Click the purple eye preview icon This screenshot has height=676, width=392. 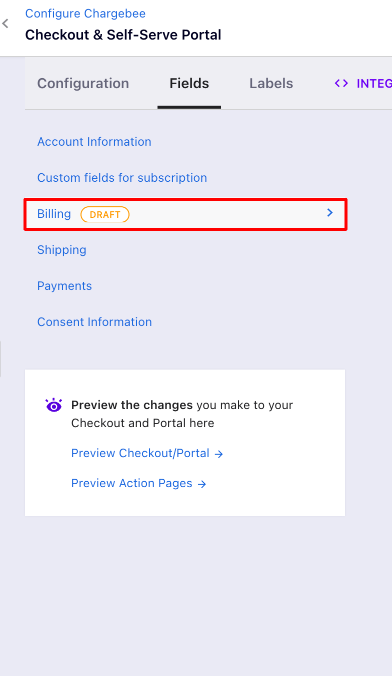(x=53, y=405)
